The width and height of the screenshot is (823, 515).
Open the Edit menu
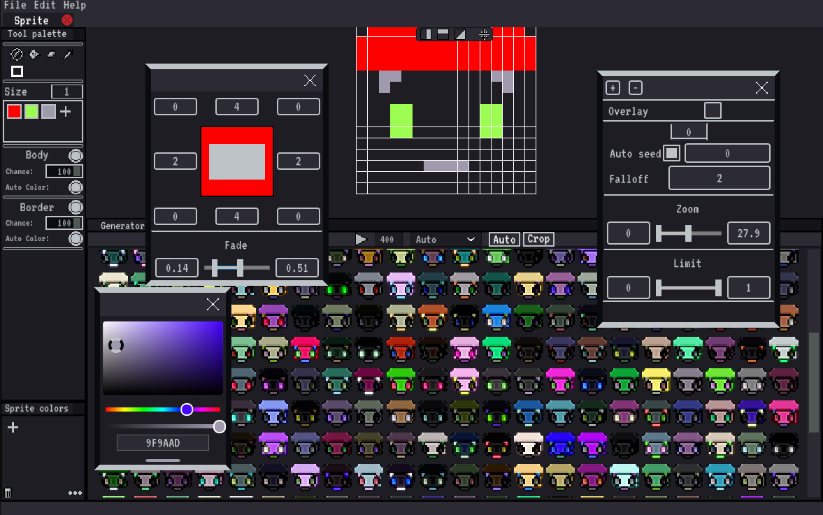click(x=44, y=6)
